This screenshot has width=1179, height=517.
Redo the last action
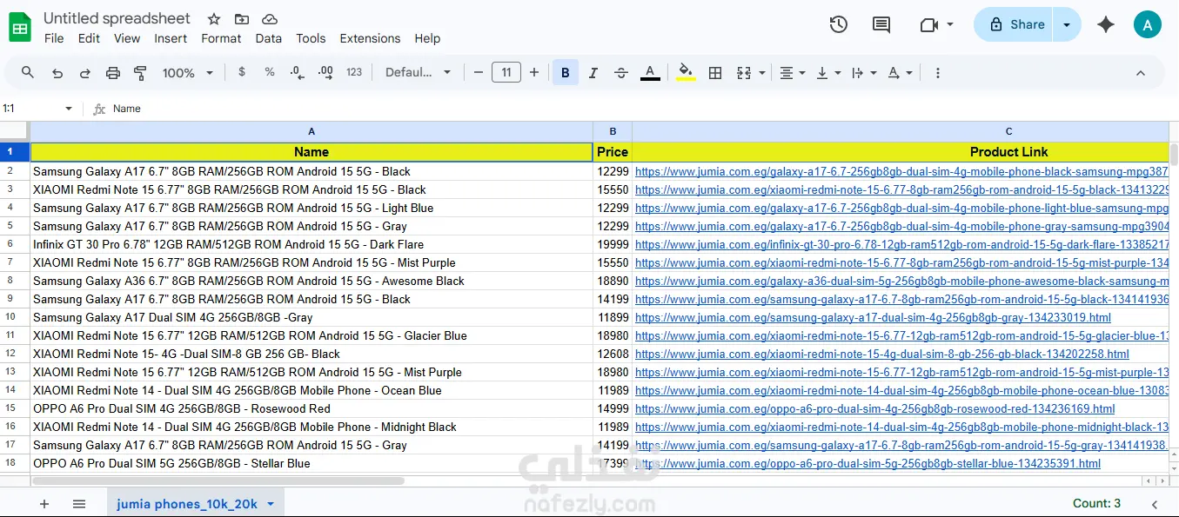[85, 73]
